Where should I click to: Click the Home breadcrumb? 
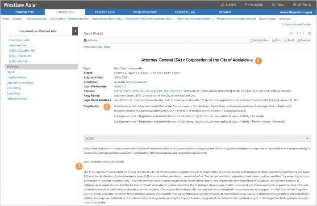tap(6, 19)
